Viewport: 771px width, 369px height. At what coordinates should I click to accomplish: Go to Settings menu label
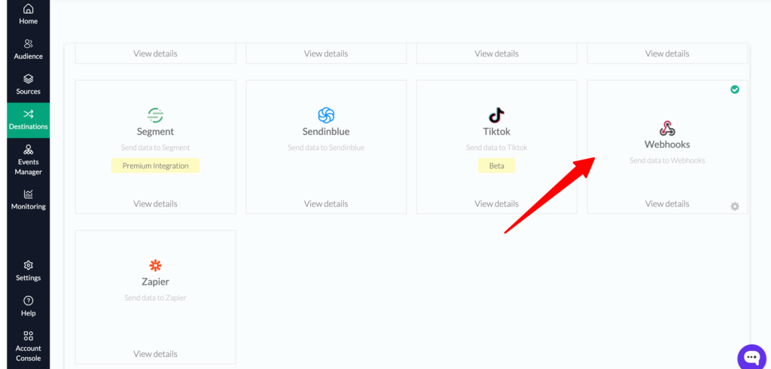(x=28, y=278)
